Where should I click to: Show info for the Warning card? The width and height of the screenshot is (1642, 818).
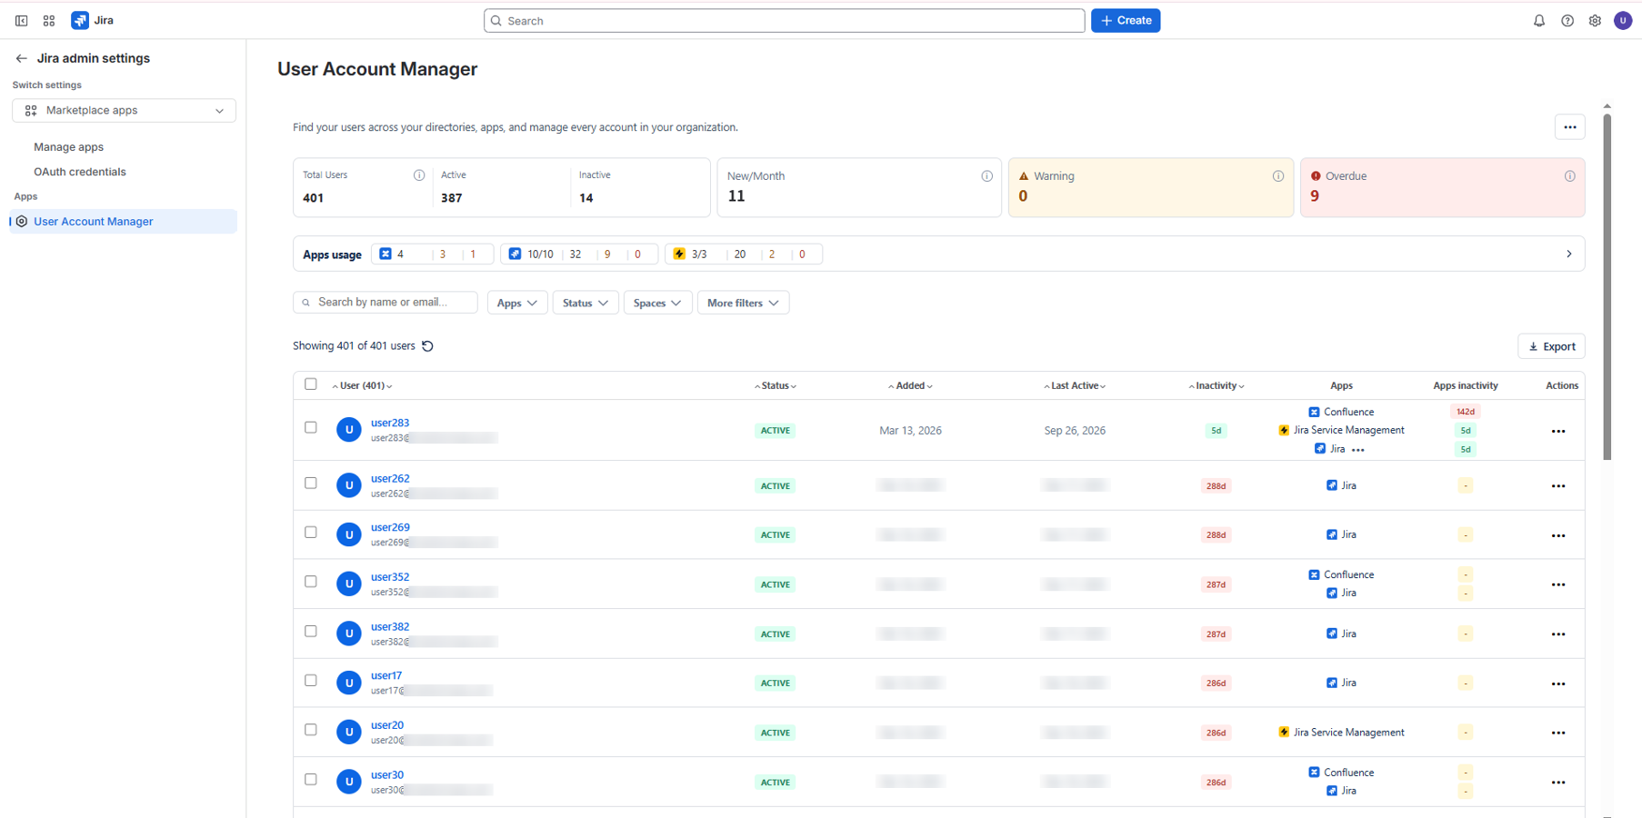coord(1278,176)
